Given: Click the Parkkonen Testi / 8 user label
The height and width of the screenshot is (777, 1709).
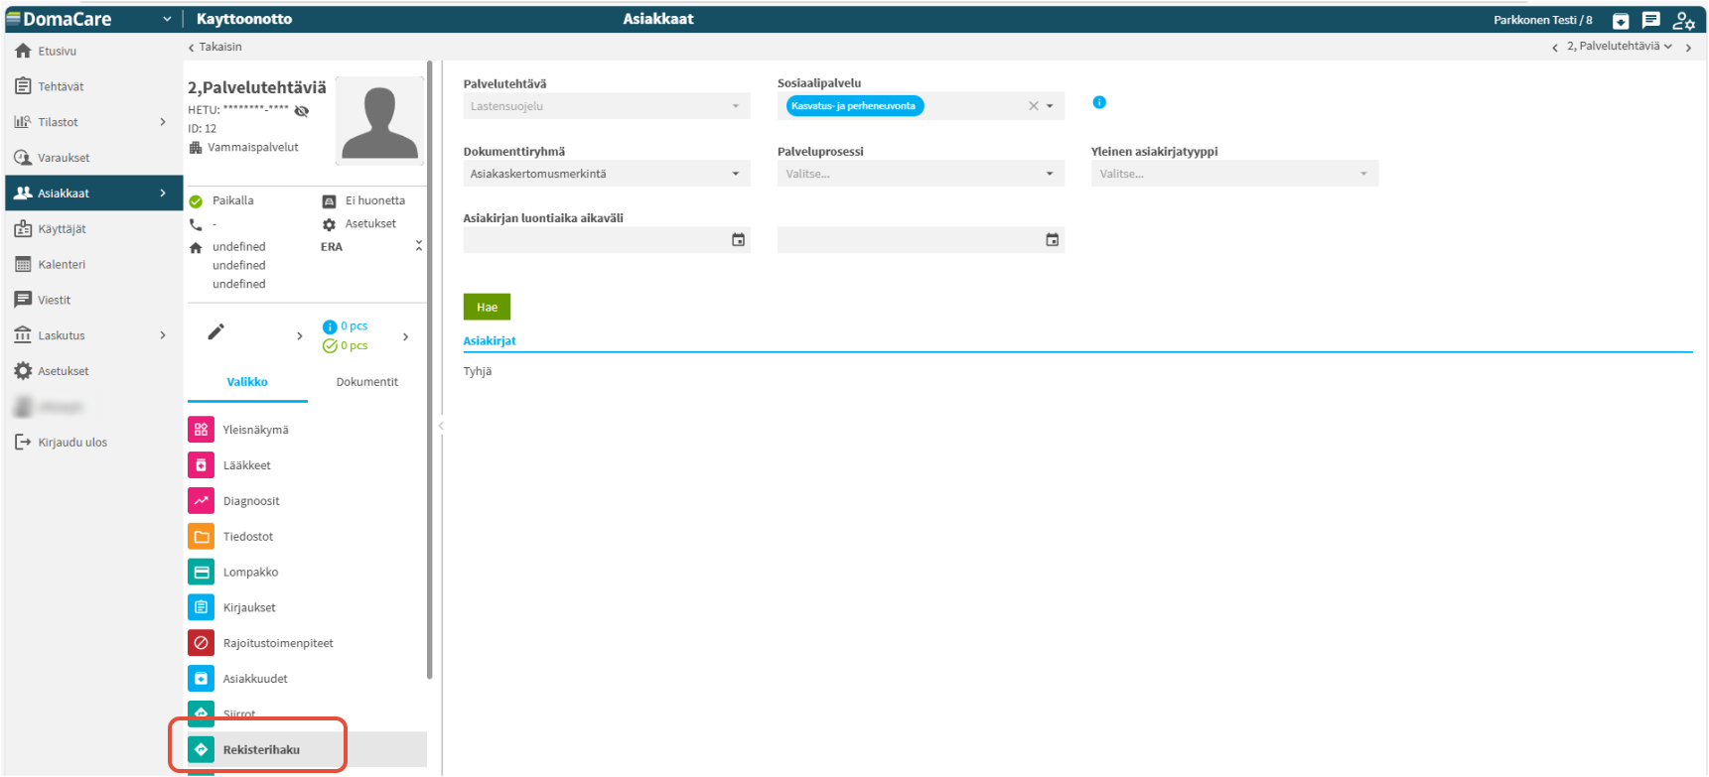Looking at the screenshot, I should 1543,20.
